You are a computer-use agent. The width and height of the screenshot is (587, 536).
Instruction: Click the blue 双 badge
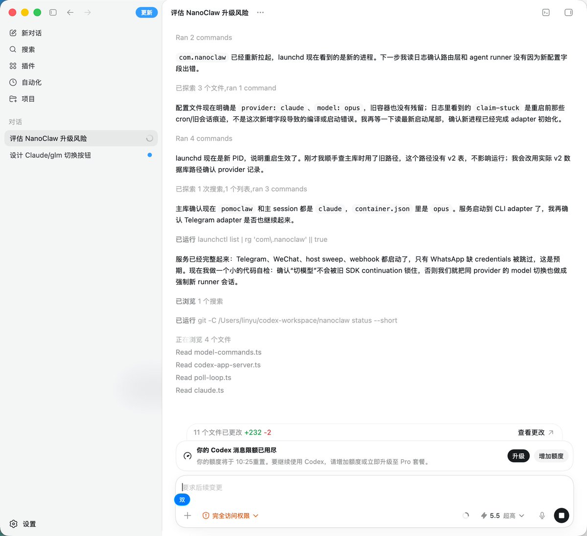click(x=182, y=500)
